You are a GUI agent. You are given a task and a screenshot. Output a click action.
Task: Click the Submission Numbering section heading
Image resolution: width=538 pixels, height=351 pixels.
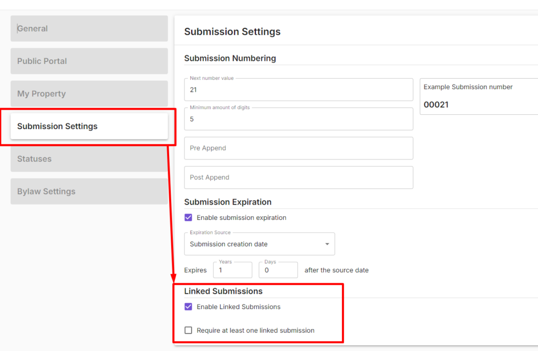(x=230, y=58)
